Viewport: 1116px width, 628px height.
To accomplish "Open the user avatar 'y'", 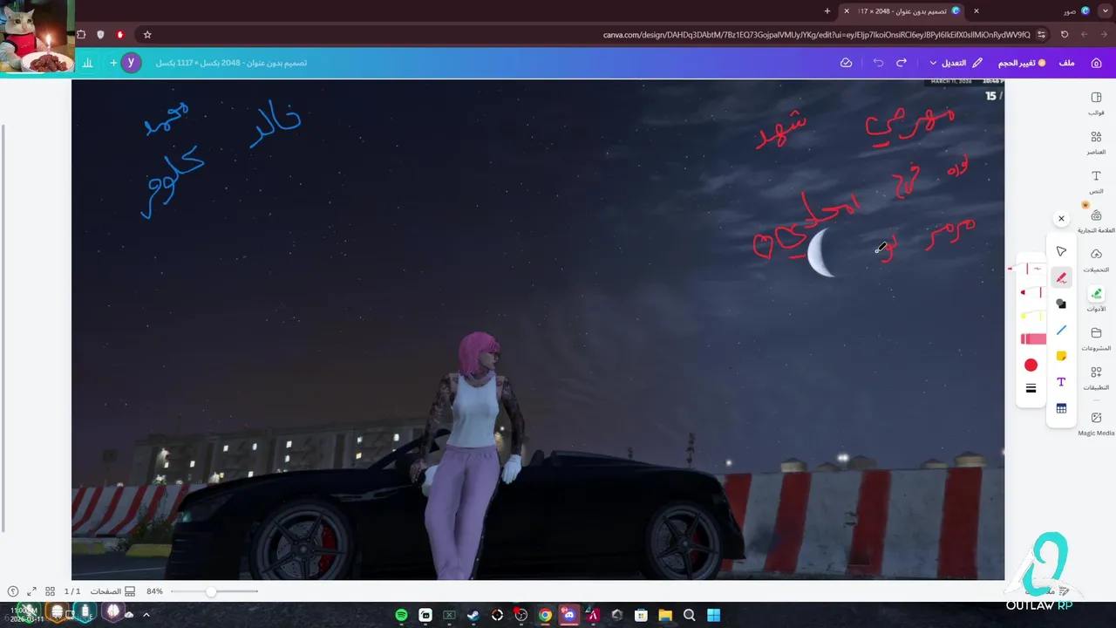I will click(x=131, y=63).
